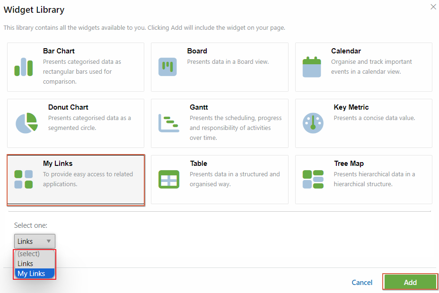Click the Cancel link
The image size is (439, 293).
coord(362,283)
